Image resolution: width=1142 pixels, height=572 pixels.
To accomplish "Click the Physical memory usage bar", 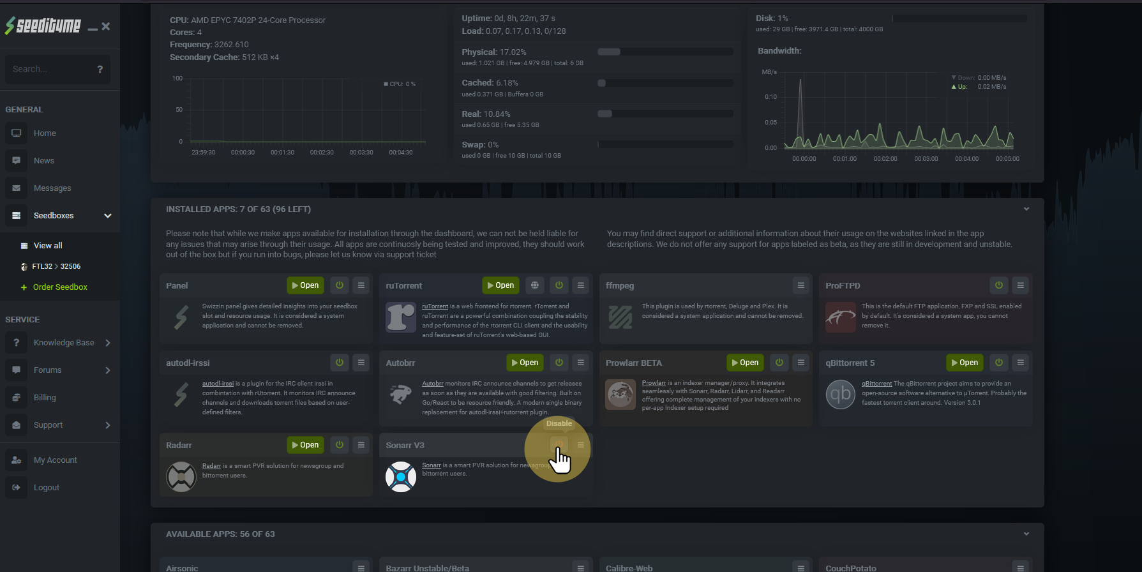I will [x=665, y=52].
